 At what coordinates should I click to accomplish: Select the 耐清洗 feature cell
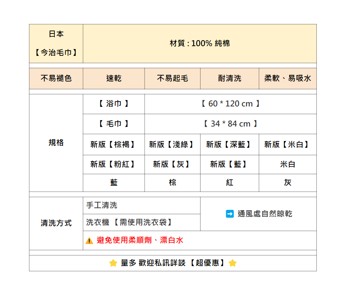click(230, 79)
